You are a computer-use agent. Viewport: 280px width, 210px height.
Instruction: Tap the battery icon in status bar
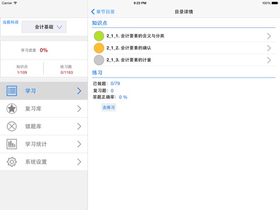[275, 3]
